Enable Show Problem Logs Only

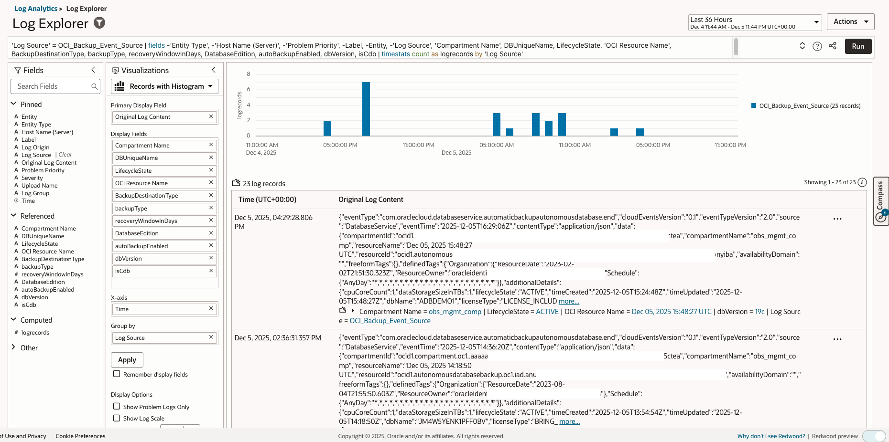point(117,406)
